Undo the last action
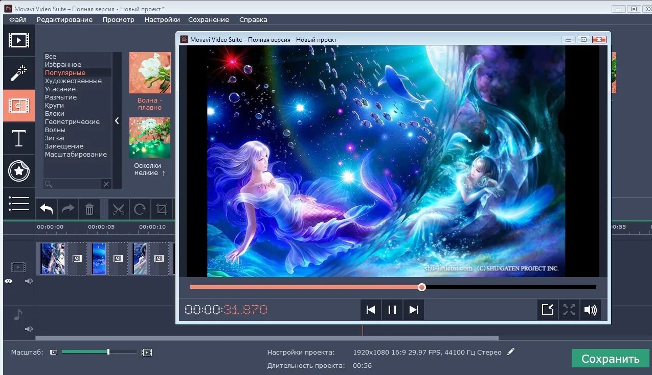Viewport: 652px width, 375px height. point(47,209)
